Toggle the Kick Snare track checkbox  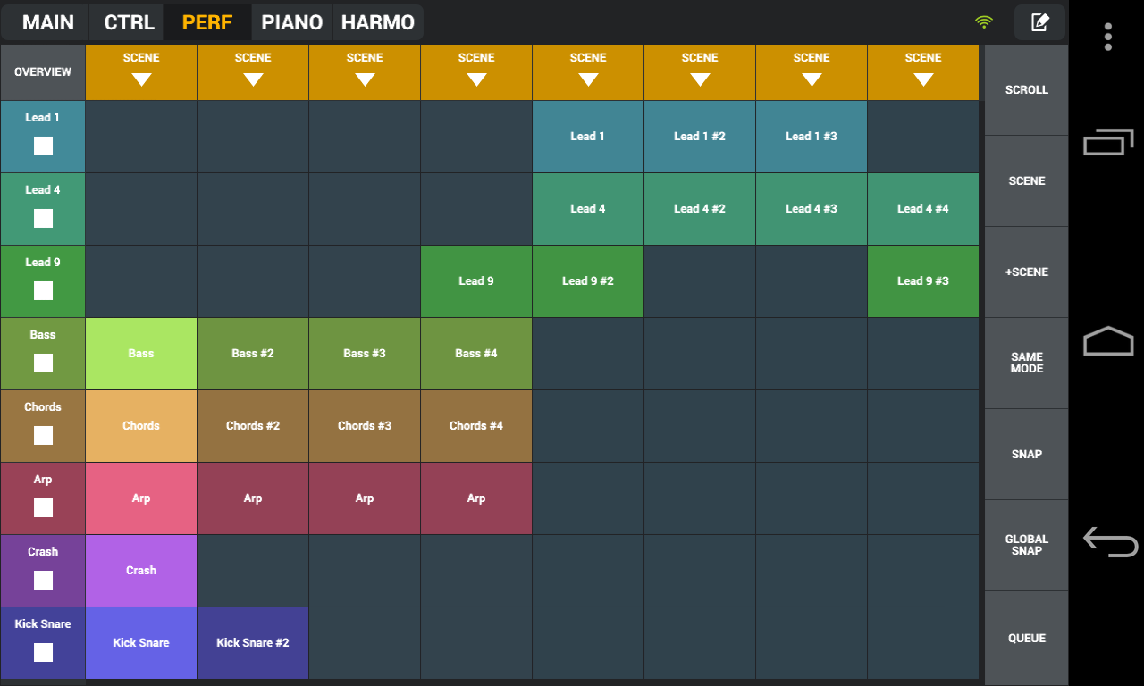(x=43, y=653)
